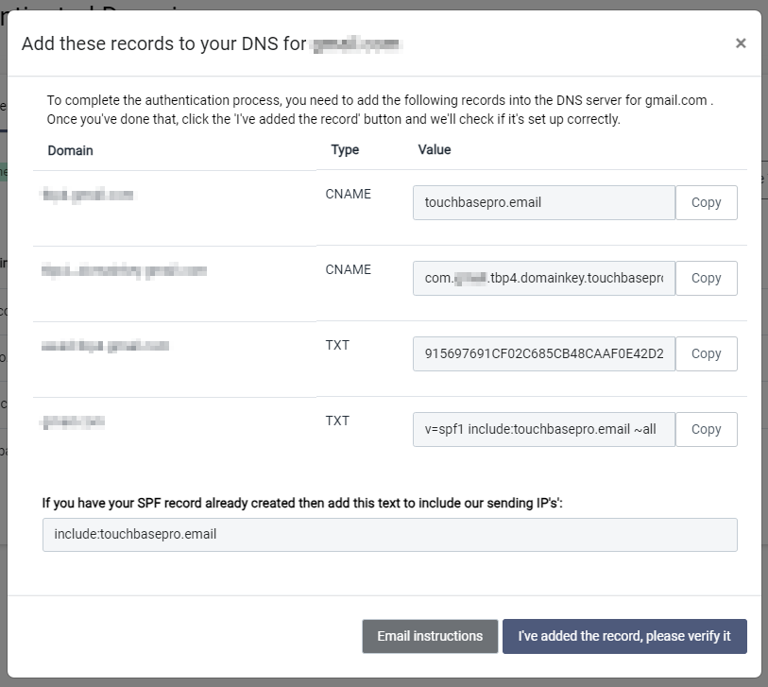Click the first row's CNAME type label

[x=349, y=194]
